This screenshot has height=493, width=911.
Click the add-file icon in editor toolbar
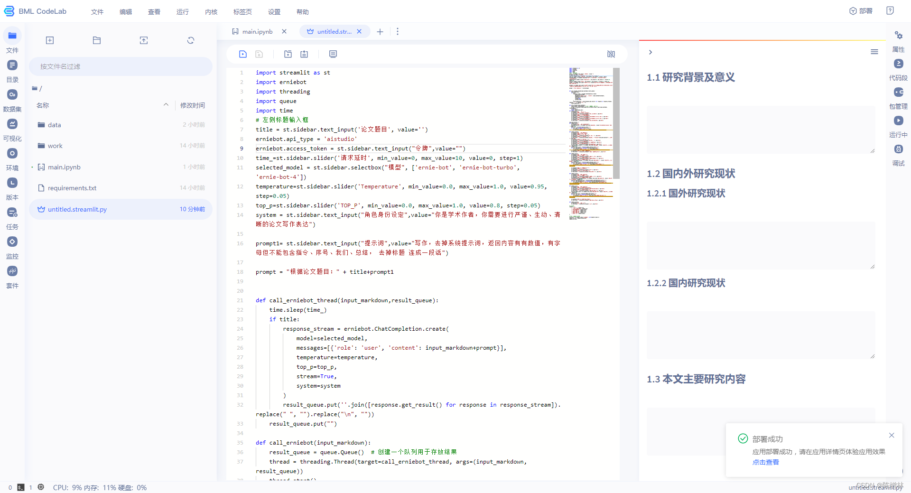tap(288, 54)
